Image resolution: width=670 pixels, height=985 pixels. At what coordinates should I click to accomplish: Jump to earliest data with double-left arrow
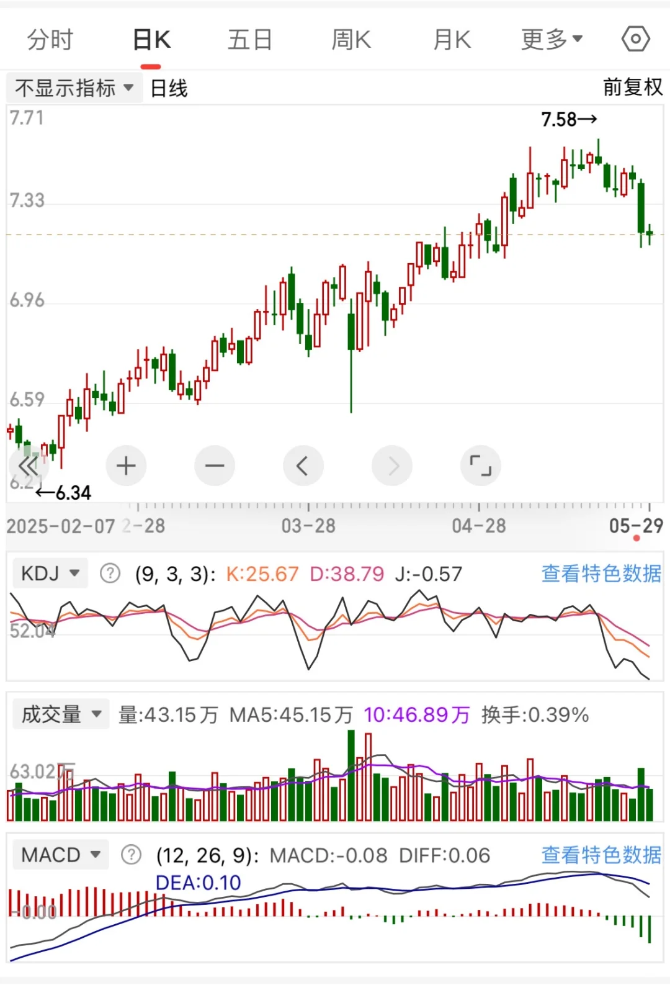point(28,466)
